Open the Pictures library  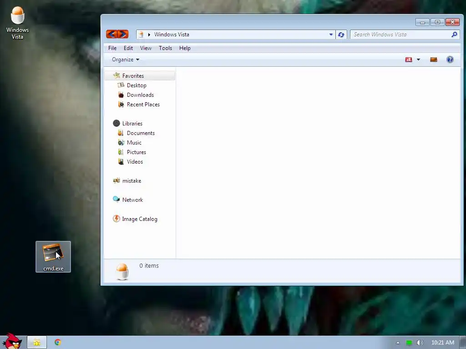137,152
